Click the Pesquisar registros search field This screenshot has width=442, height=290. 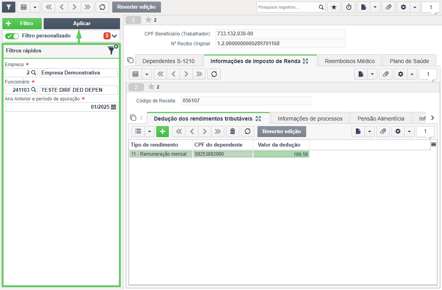288,7
